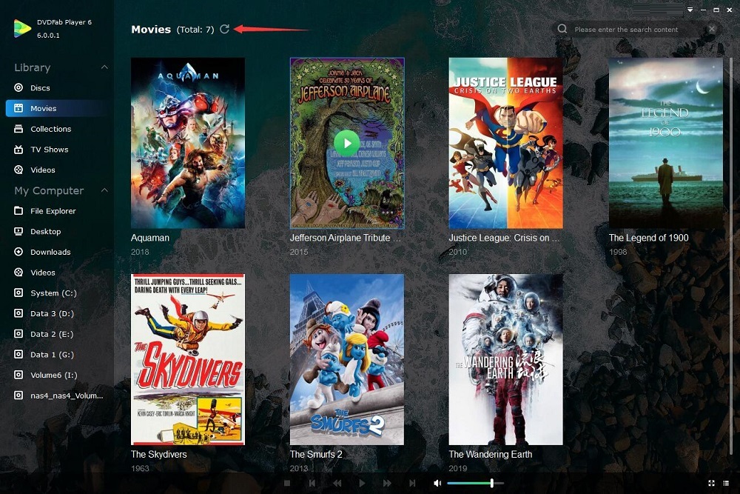Collapse the My Computer section
Screen dimensions: 740x494
(104, 190)
